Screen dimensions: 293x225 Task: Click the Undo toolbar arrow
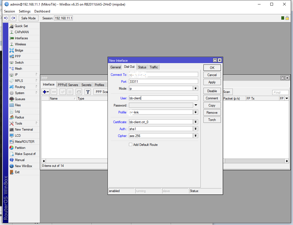click(6, 18)
